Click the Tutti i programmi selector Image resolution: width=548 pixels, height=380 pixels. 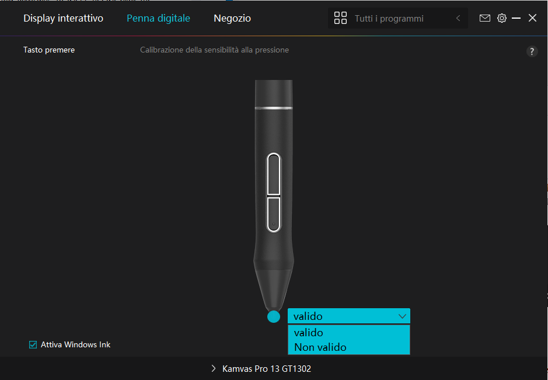point(389,19)
